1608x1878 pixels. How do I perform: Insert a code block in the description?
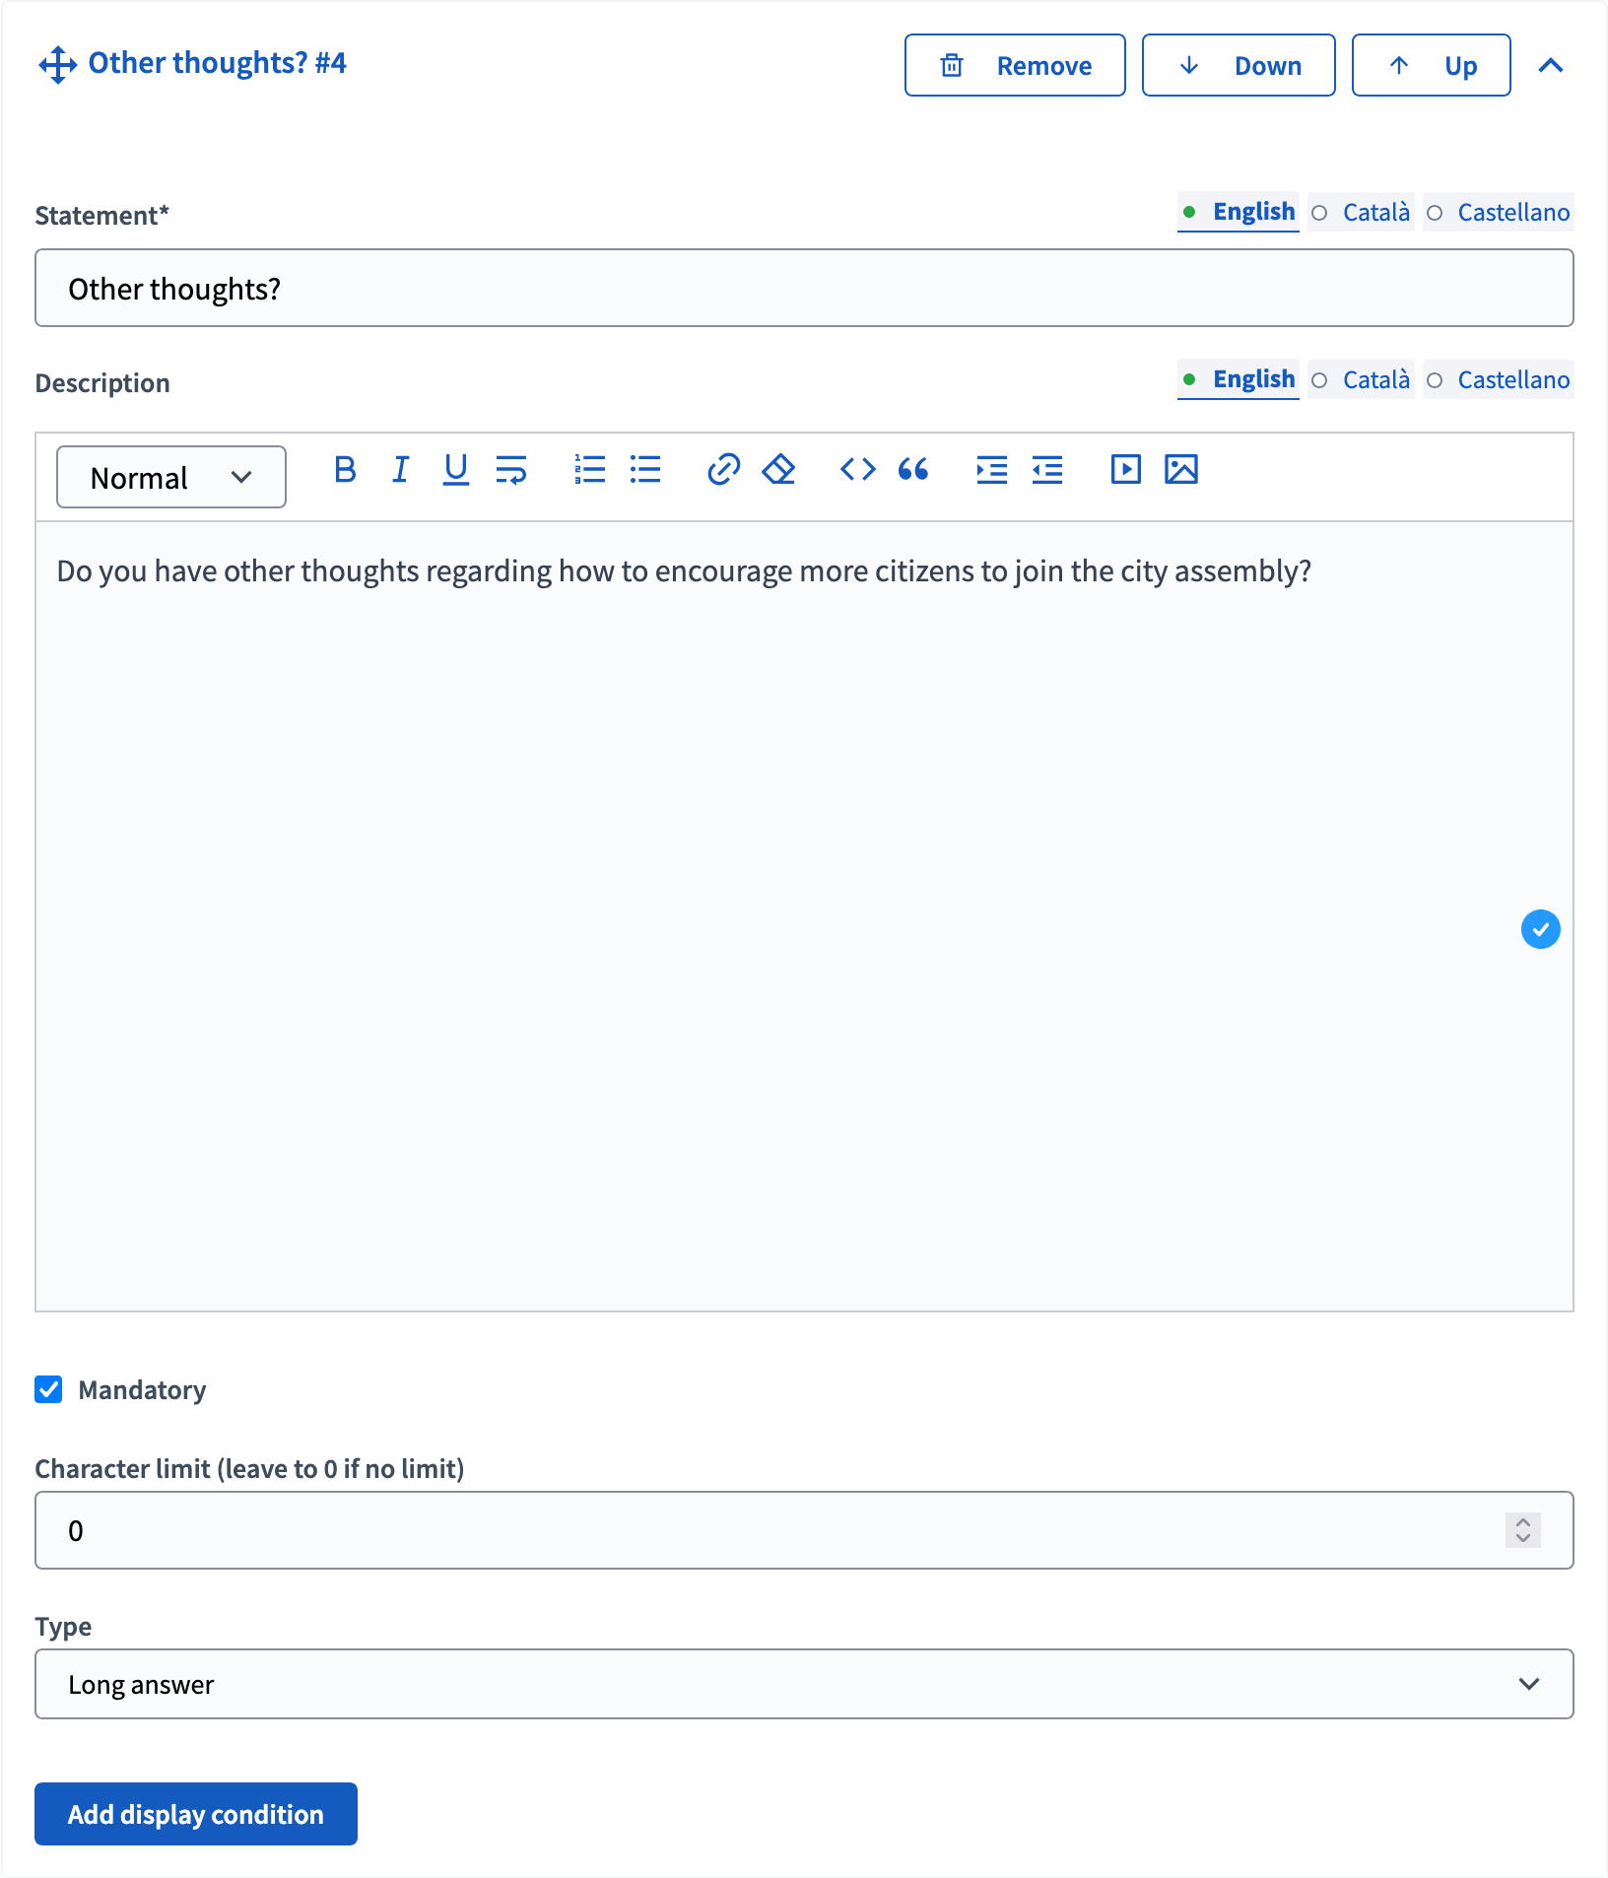pos(857,470)
